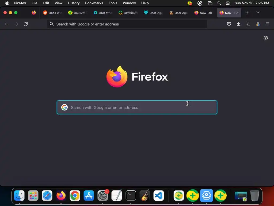Open Launchpad from the Dock
The height and width of the screenshot is (206, 274).
[x=33, y=196]
